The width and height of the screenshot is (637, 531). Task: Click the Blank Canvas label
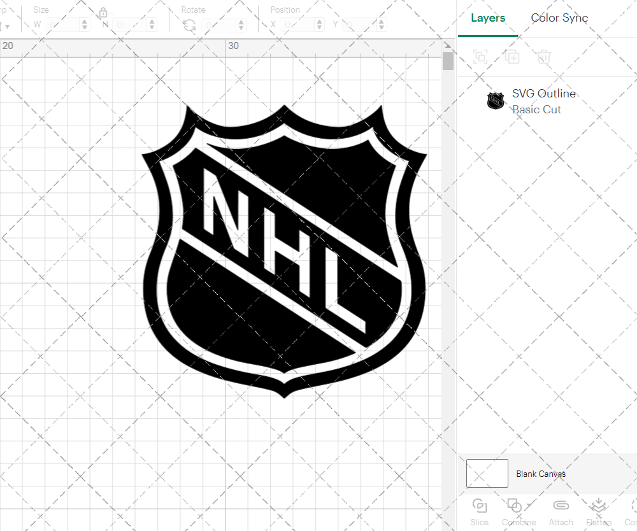[541, 474]
